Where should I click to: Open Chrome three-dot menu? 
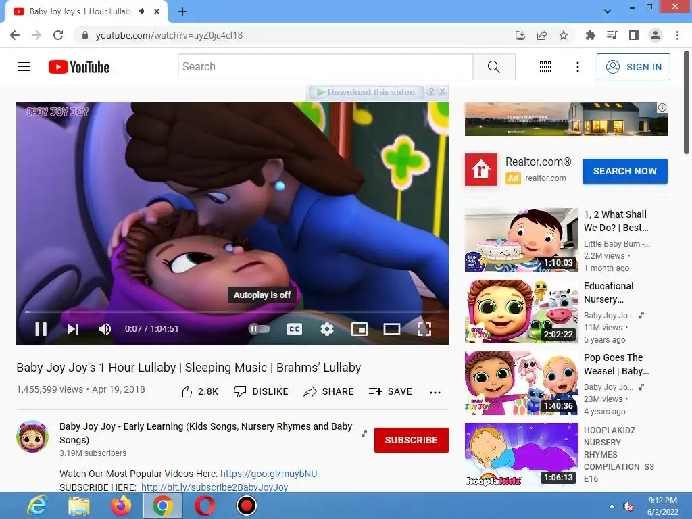click(677, 35)
